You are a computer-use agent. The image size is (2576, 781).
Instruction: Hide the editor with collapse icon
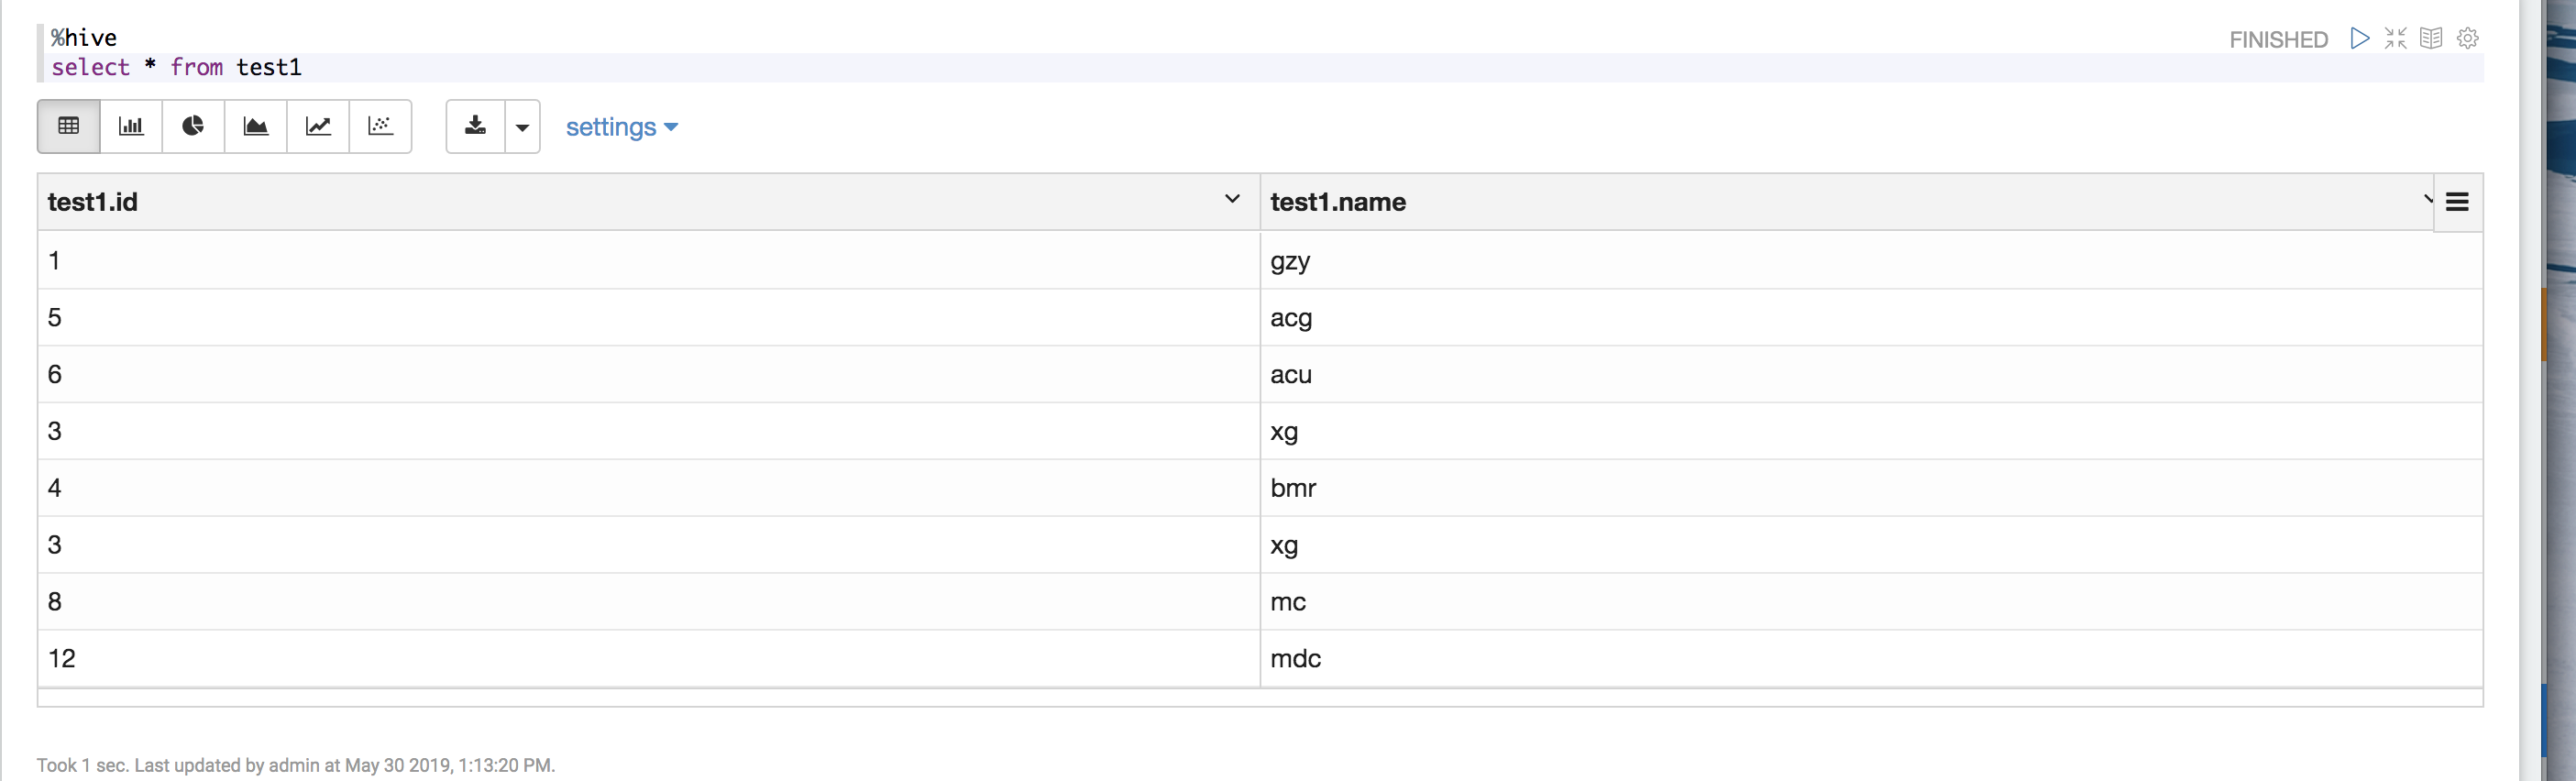[2395, 38]
